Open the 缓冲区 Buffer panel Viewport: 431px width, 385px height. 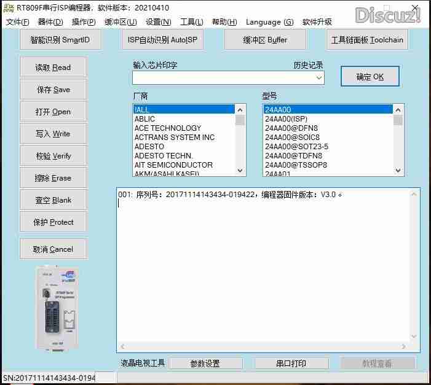click(x=265, y=40)
